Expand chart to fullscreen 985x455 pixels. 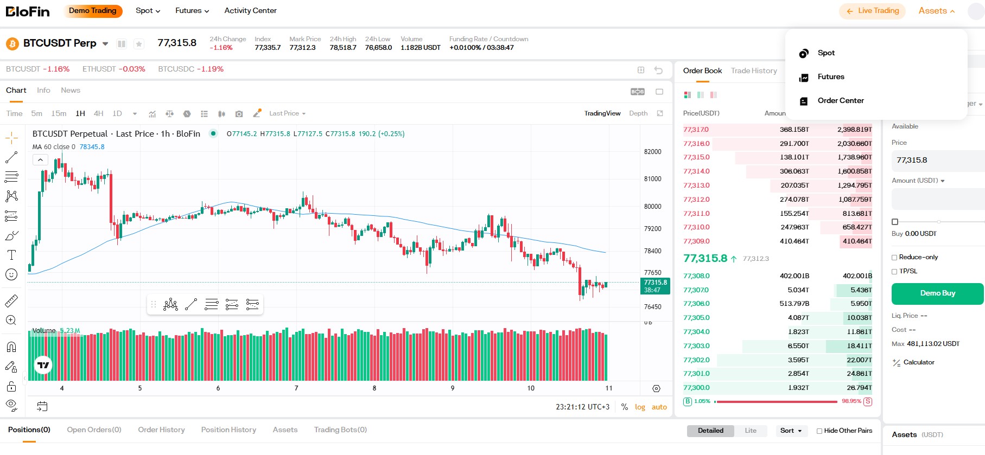coord(660,113)
